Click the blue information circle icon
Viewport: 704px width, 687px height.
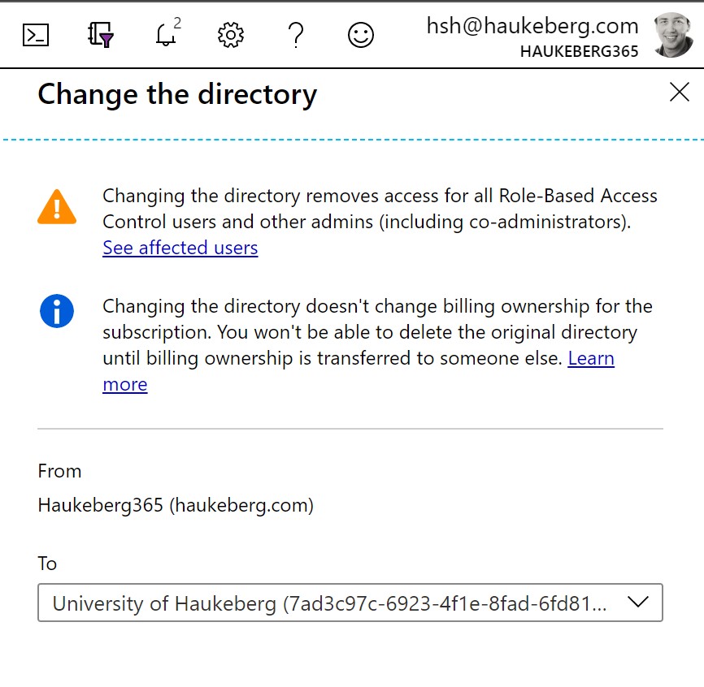point(57,311)
